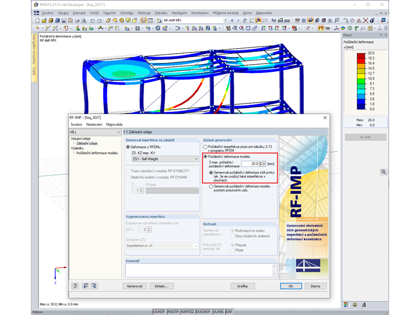Select Počáteční deformace modelu tree item
The image size is (420, 315).
coord(97,153)
